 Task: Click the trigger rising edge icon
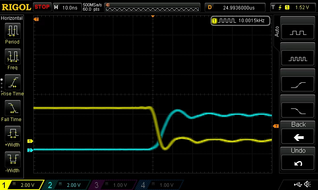(x=280, y=8)
